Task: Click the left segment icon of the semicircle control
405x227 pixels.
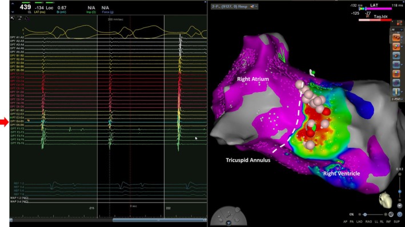Action: coord(220,218)
